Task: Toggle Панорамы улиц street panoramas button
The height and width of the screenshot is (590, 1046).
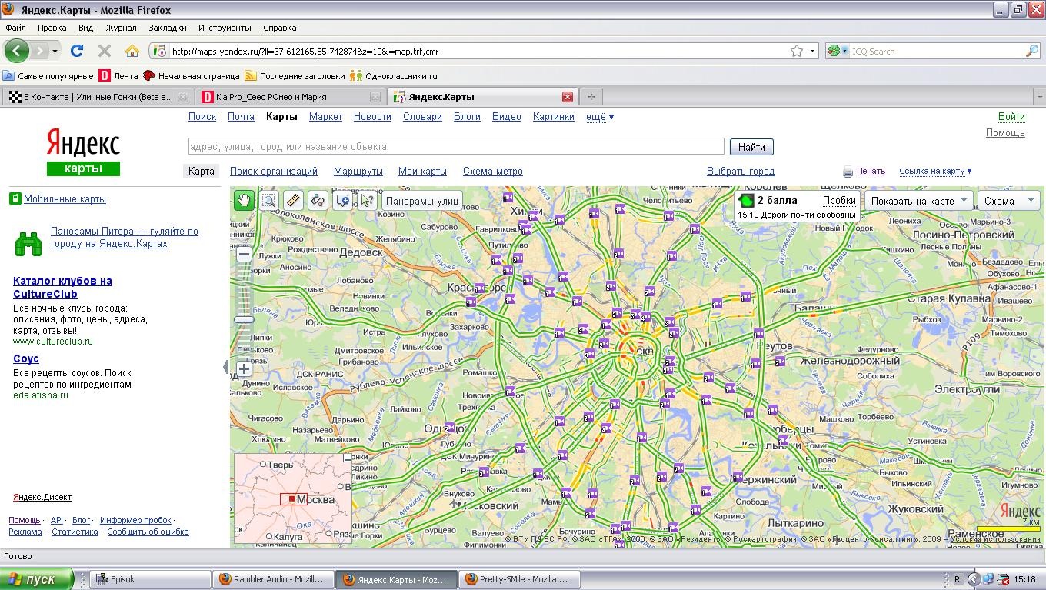Action: 422,201
